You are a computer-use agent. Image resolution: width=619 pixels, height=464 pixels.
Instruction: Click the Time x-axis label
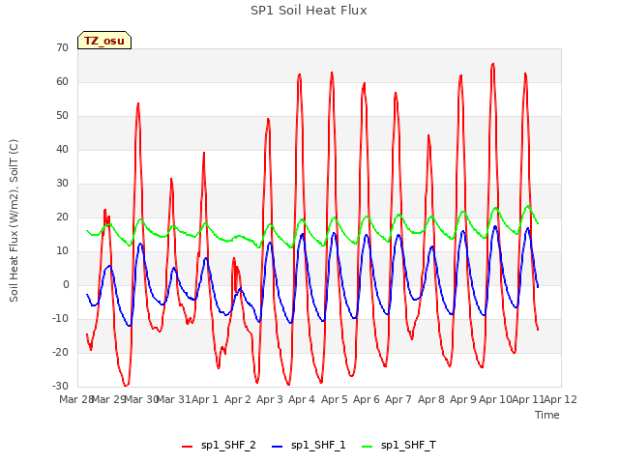(547, 415)
